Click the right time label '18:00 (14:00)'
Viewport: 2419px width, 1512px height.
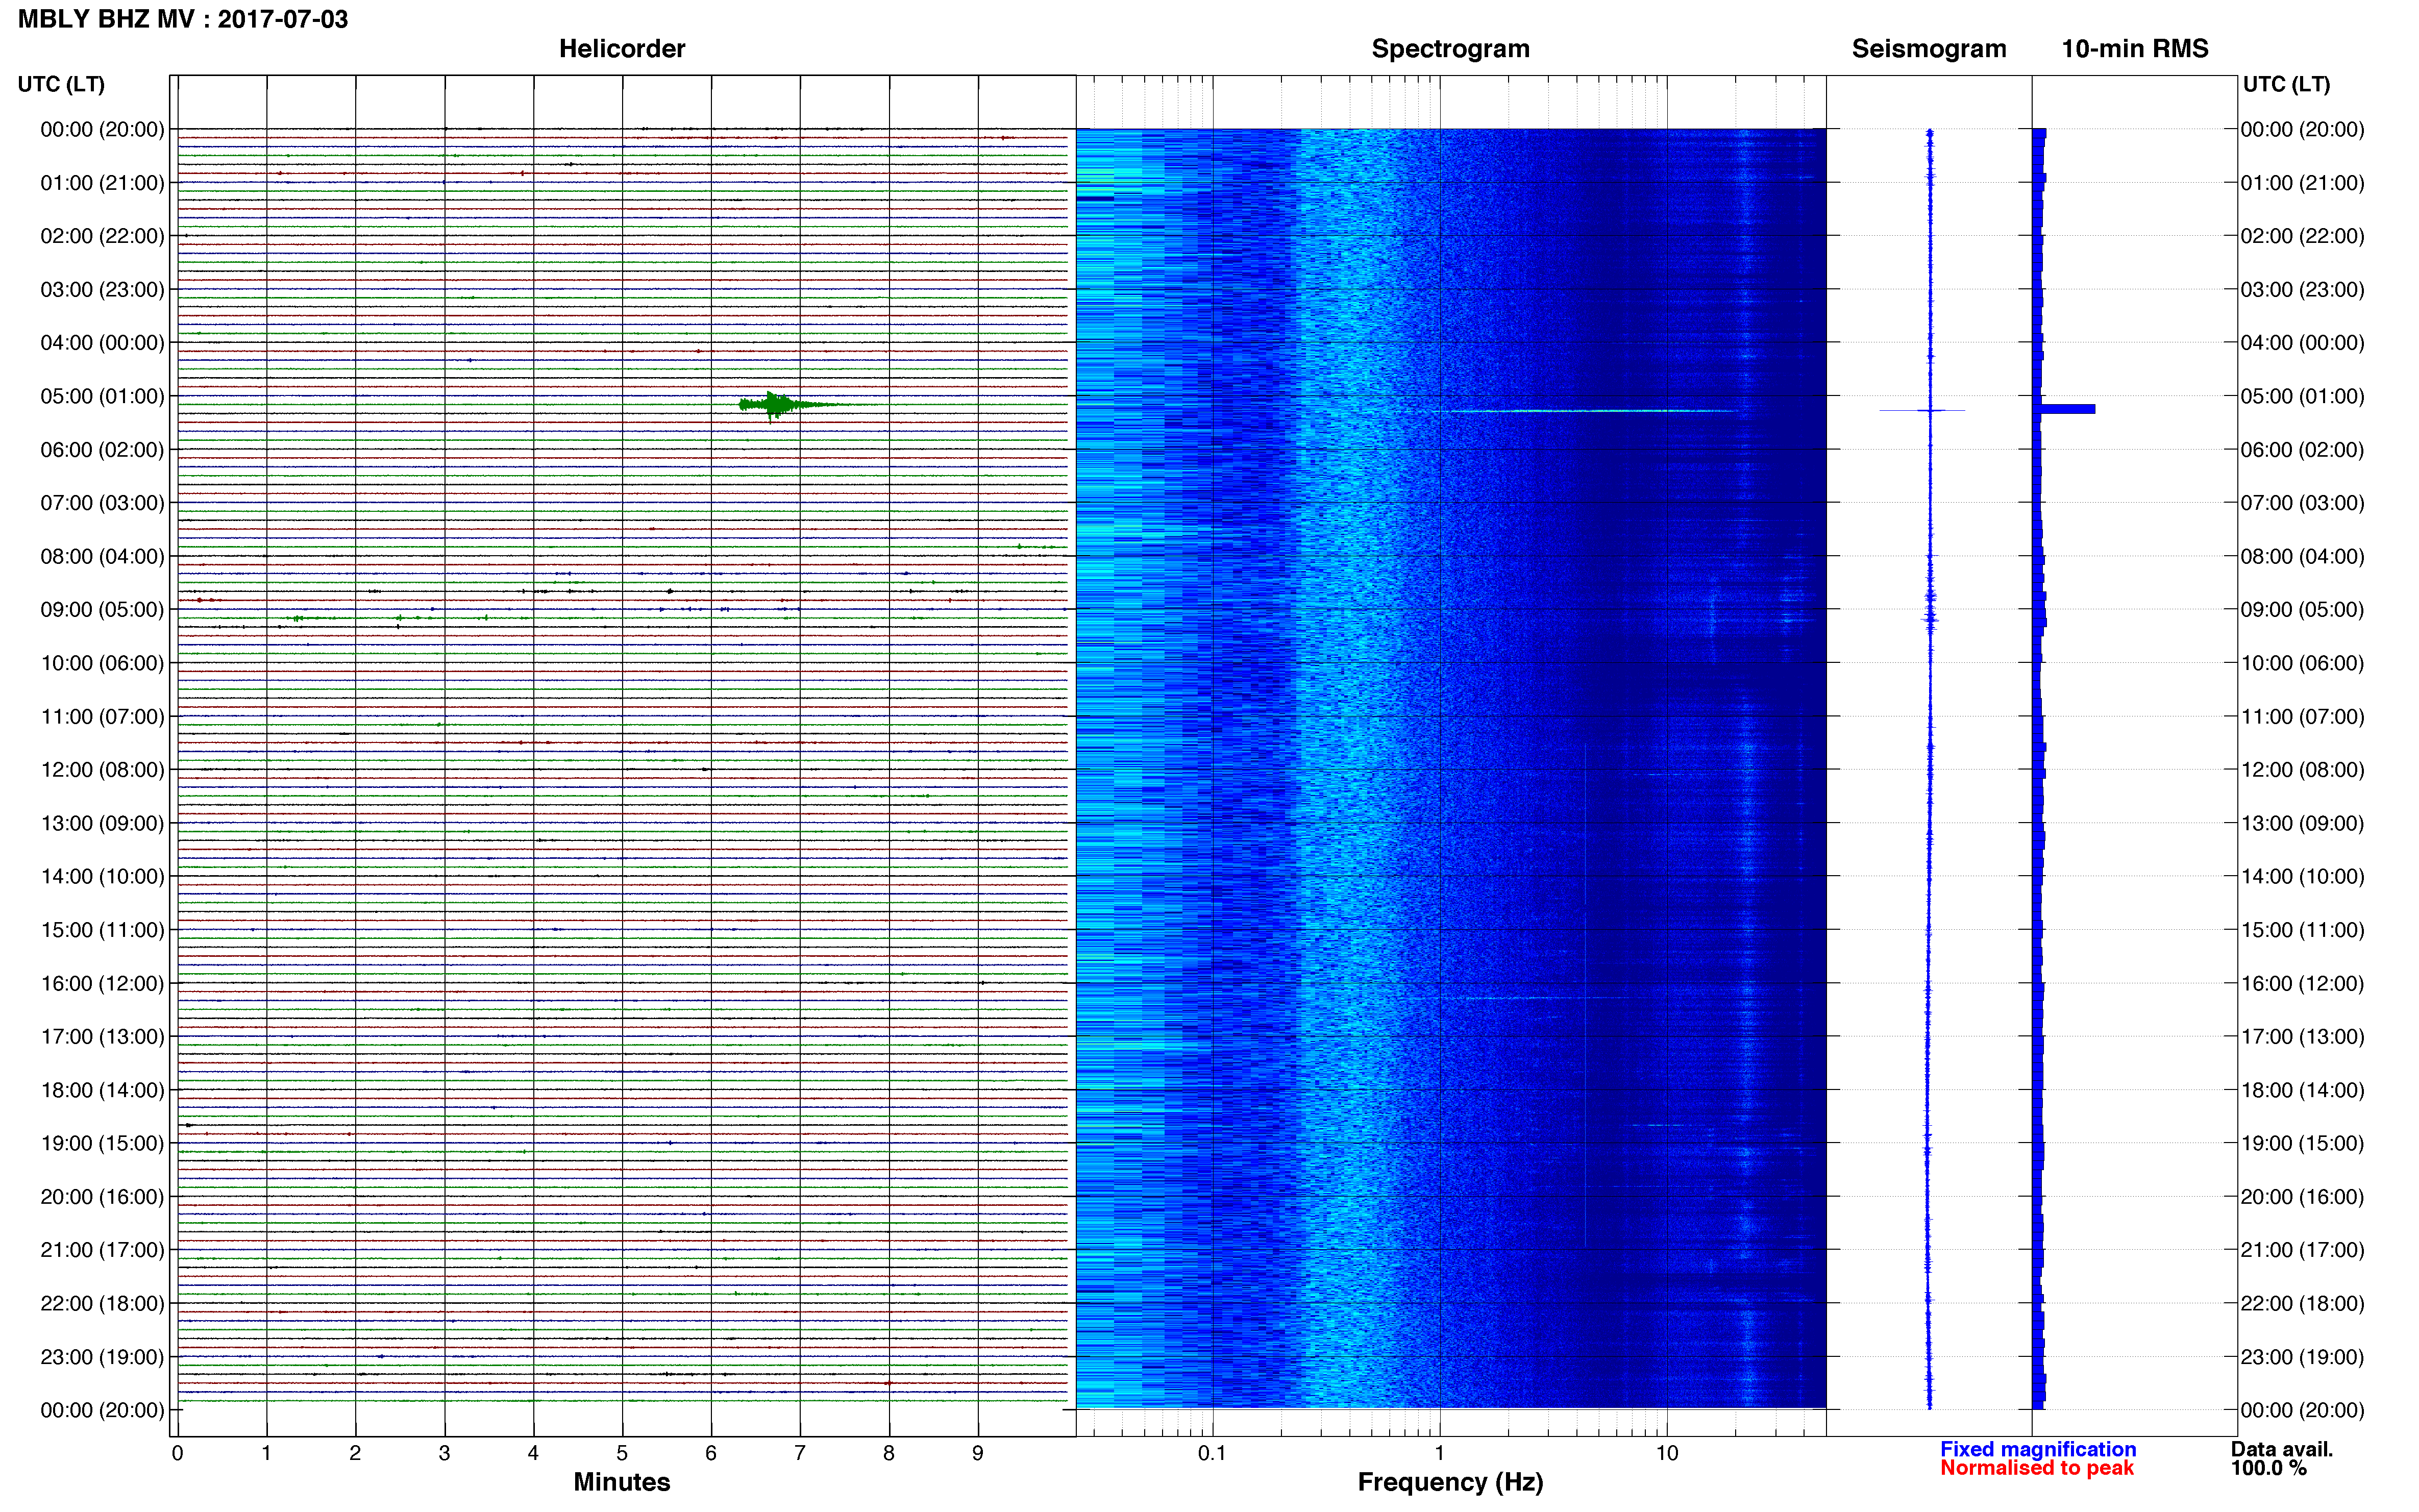[x=2302, y=1090]
